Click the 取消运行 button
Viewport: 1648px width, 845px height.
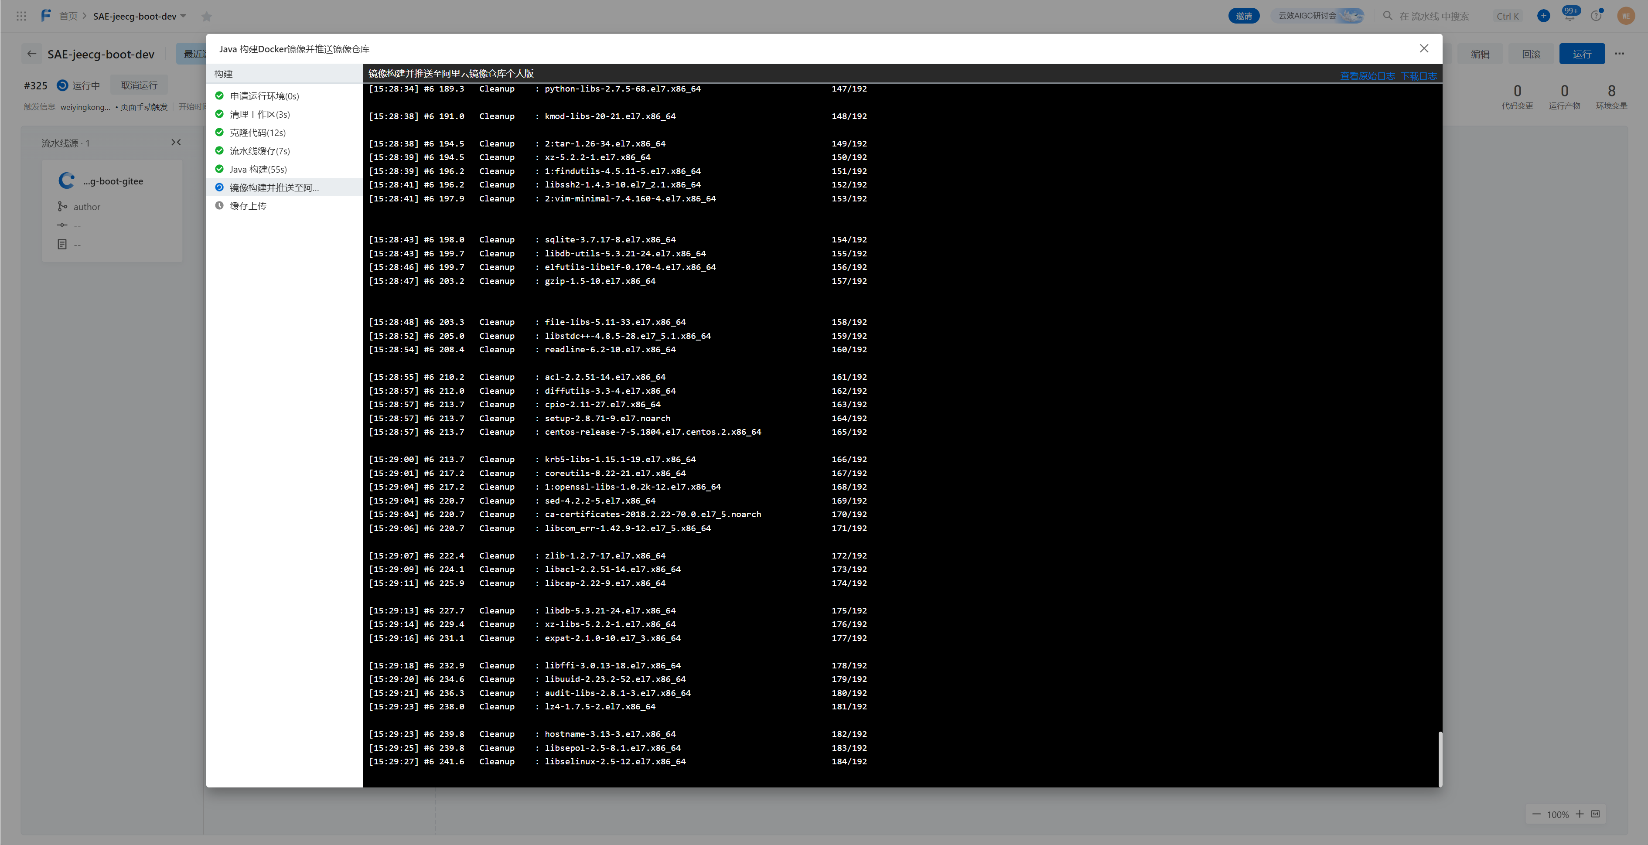coord(139,85)
